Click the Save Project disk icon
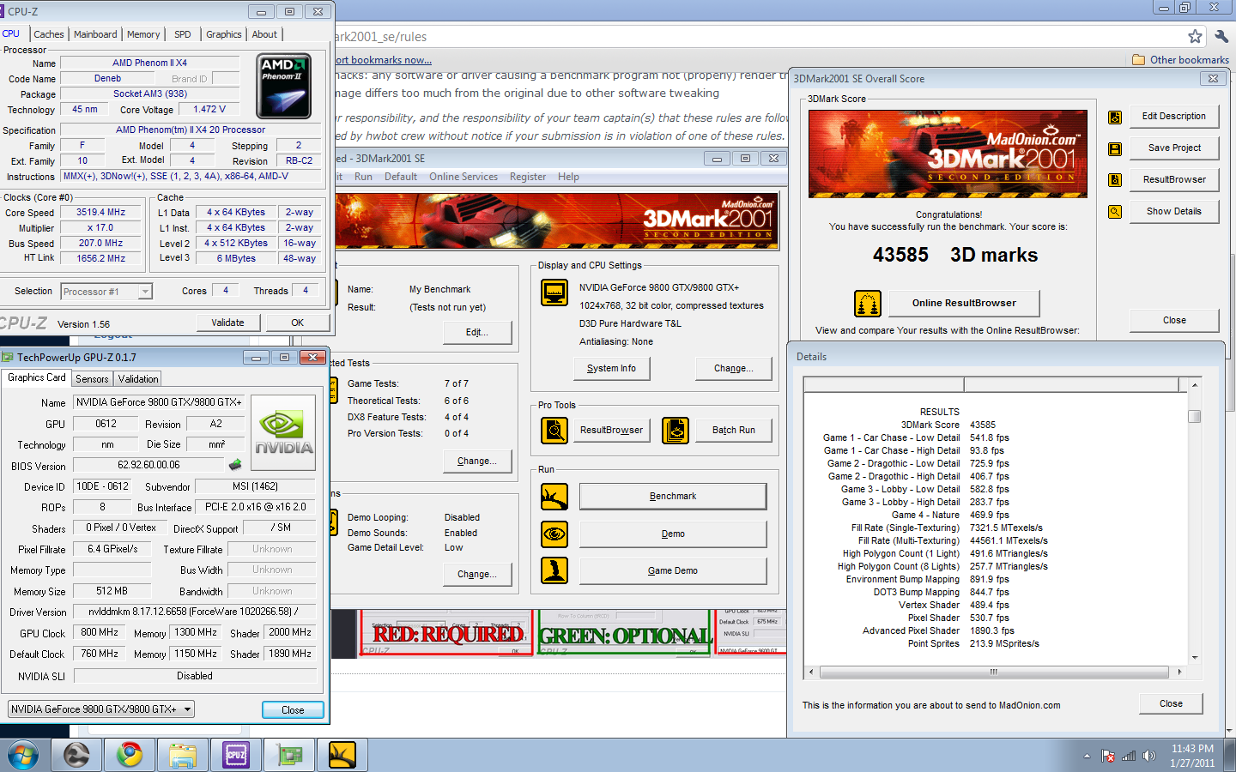Image resolution: width=1236 pixels, height=772 pixels. point(1115,148)
